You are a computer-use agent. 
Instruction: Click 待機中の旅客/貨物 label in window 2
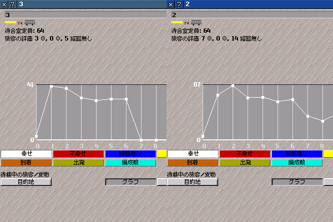[x=191, y=174]
